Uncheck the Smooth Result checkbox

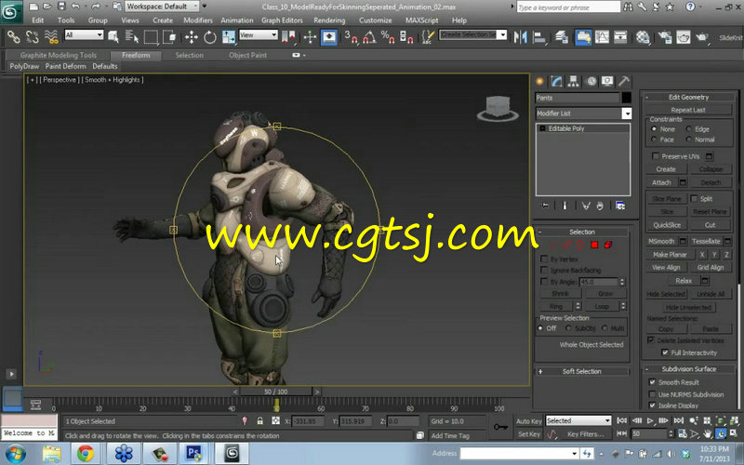point(652,382)
